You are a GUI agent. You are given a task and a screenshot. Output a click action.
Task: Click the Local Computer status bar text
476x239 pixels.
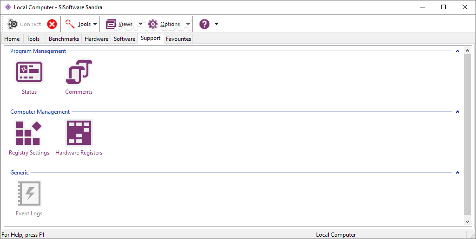(336, 235)
